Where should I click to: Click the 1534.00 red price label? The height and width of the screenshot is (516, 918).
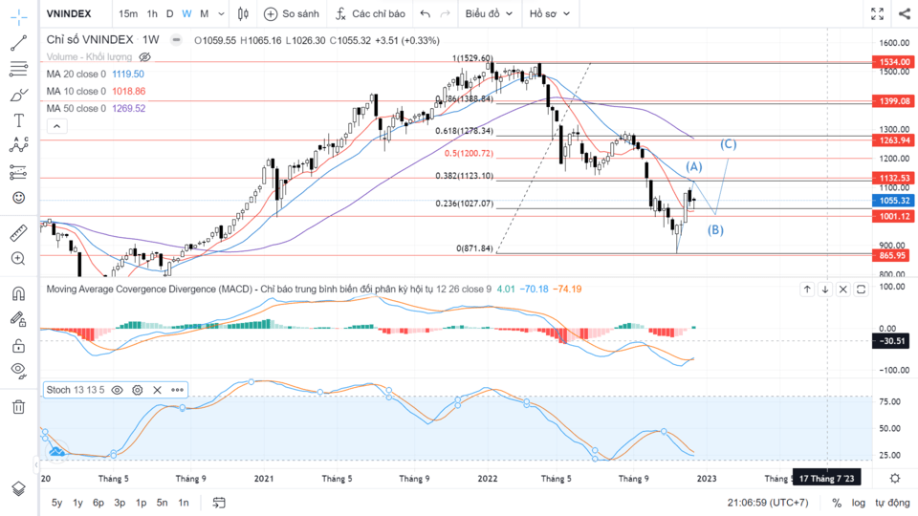[893, 61]
